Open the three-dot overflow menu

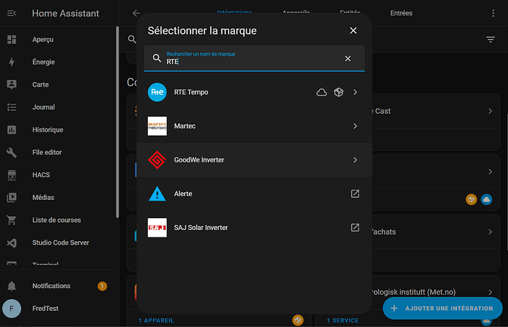pos(493,13)
